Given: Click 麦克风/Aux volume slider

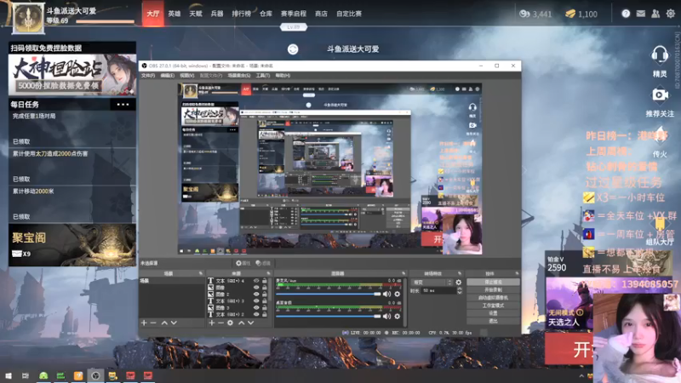Looking at the screenshot, I should click(x=328, y=294).
